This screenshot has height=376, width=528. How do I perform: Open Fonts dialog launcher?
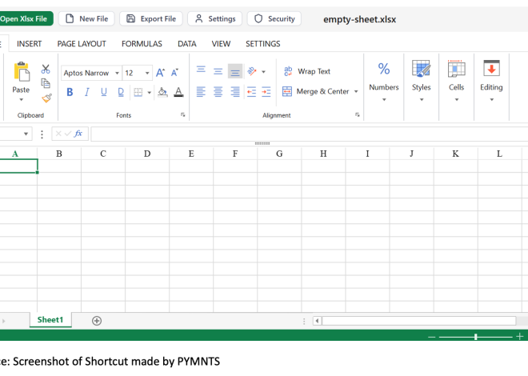click(x=183, y=114)
